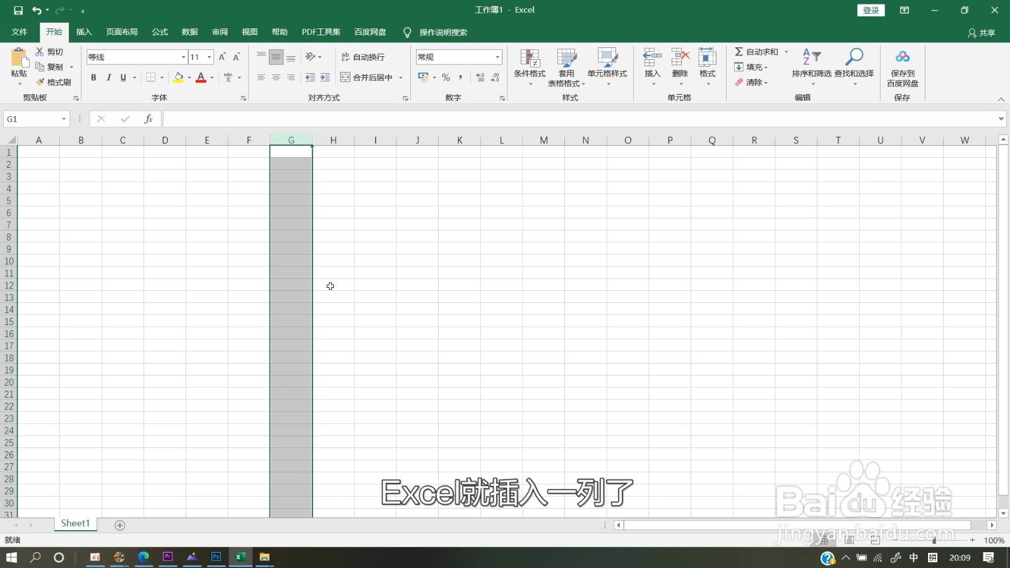
Task: Decrease indent icon
Action: click(x=310, y=77)
